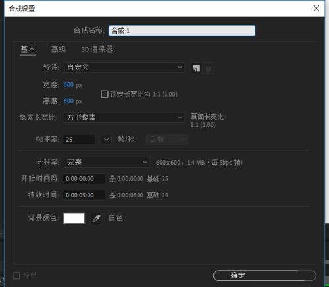Click the 帧速率 value field 25
The image size is (329, 287).
click(79, 140)
